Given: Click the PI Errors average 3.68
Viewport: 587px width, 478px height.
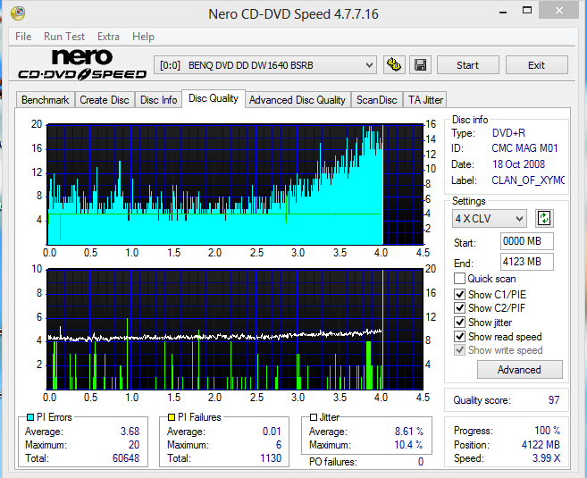Looking at the screenshot, I should click(x=130, y=432).
